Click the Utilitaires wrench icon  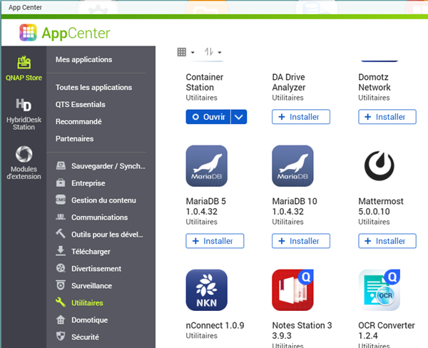pos(61,302)
